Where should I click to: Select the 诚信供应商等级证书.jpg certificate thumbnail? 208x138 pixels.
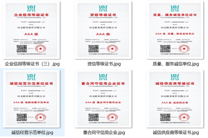[175, 99]
